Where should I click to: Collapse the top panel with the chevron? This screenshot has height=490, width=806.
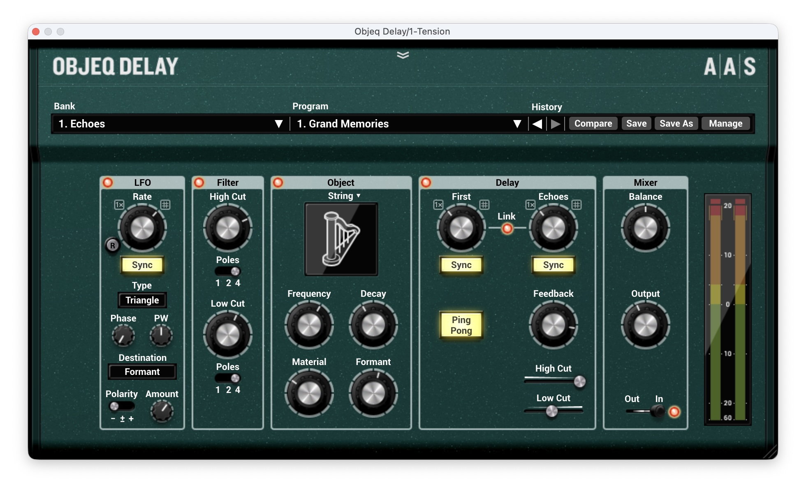pos(403,55)
